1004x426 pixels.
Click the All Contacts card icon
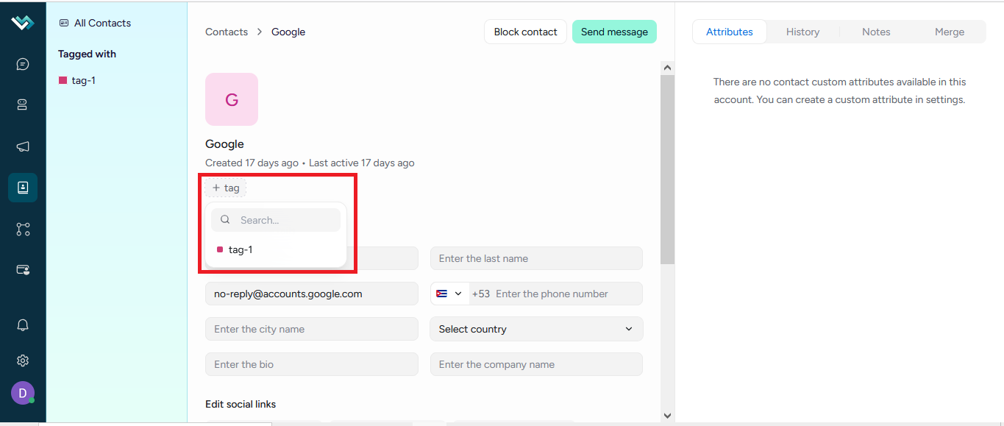tap(64, 23)
